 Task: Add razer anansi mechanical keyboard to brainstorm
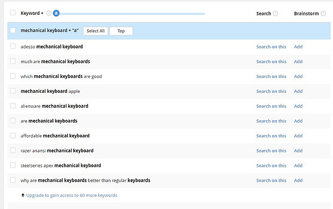(298, 151)
